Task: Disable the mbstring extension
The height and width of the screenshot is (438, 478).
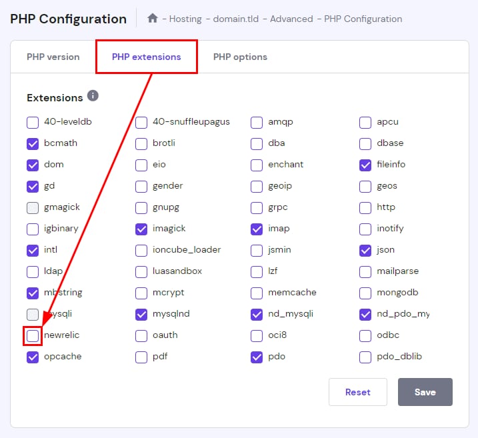Action: click(33, 293)
